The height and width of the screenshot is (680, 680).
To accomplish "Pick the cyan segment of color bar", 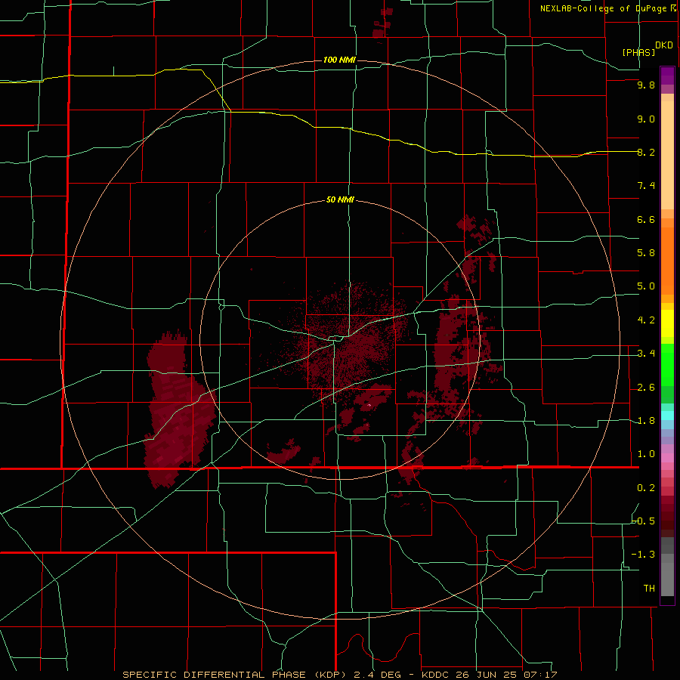I will 667,416.
